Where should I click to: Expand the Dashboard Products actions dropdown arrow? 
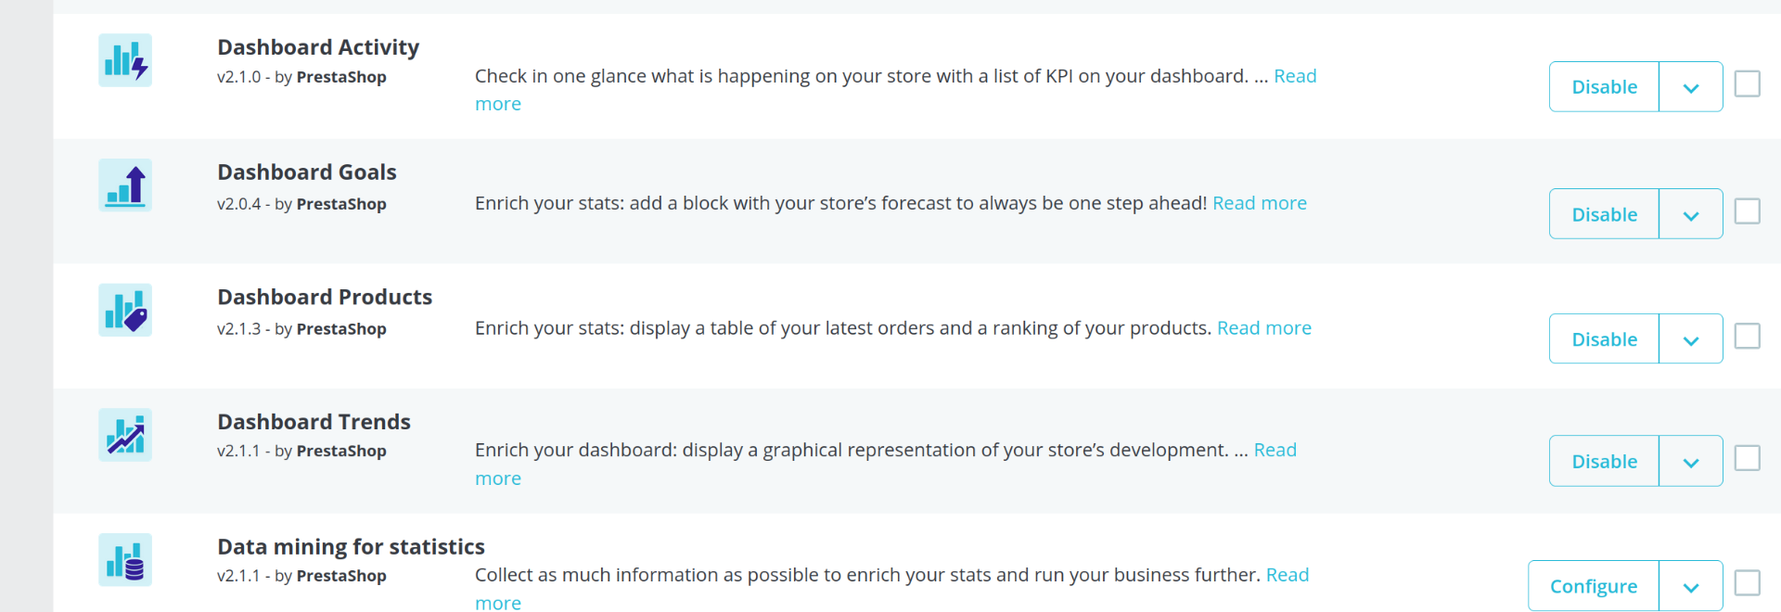click(1690, 339)
